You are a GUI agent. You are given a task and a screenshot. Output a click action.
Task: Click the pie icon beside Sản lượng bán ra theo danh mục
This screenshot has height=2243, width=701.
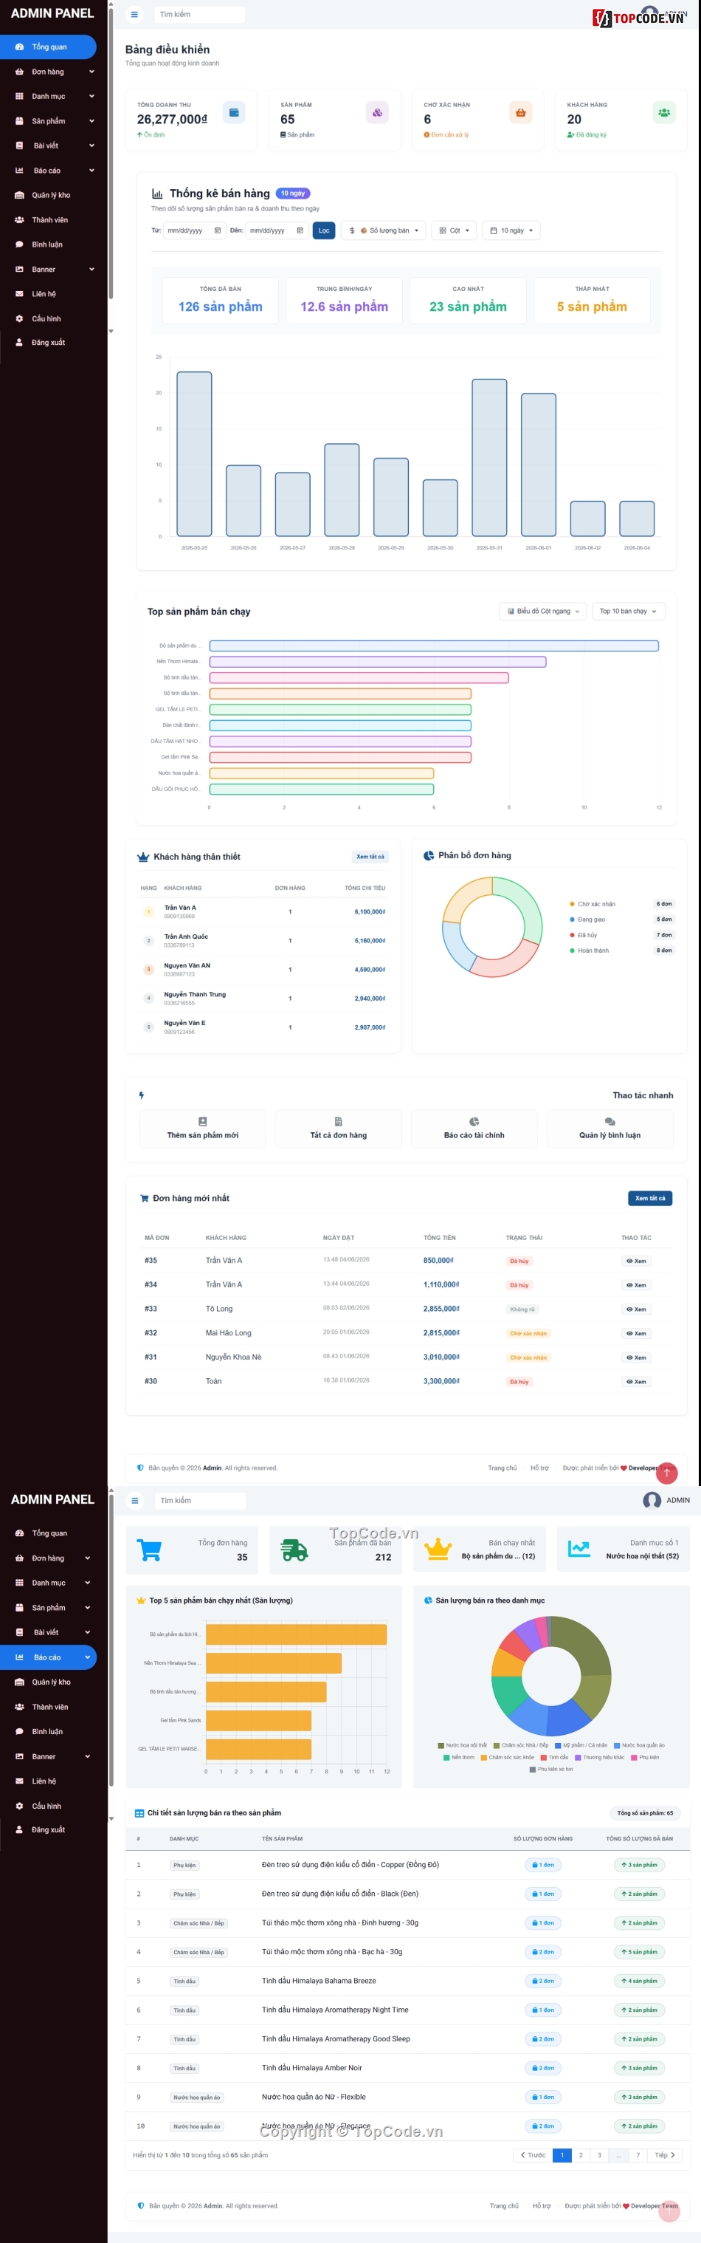coord(428,1600)
